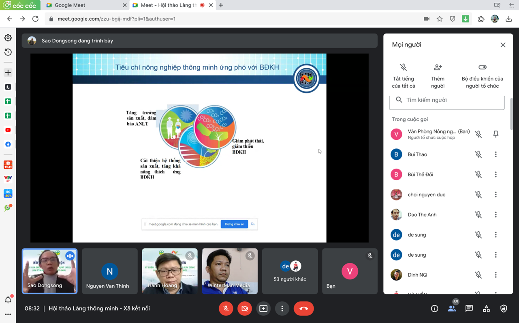Open more options three-dot menu in call bar
The width and height of the screenshot is (519, 323).
click(282, 308)
